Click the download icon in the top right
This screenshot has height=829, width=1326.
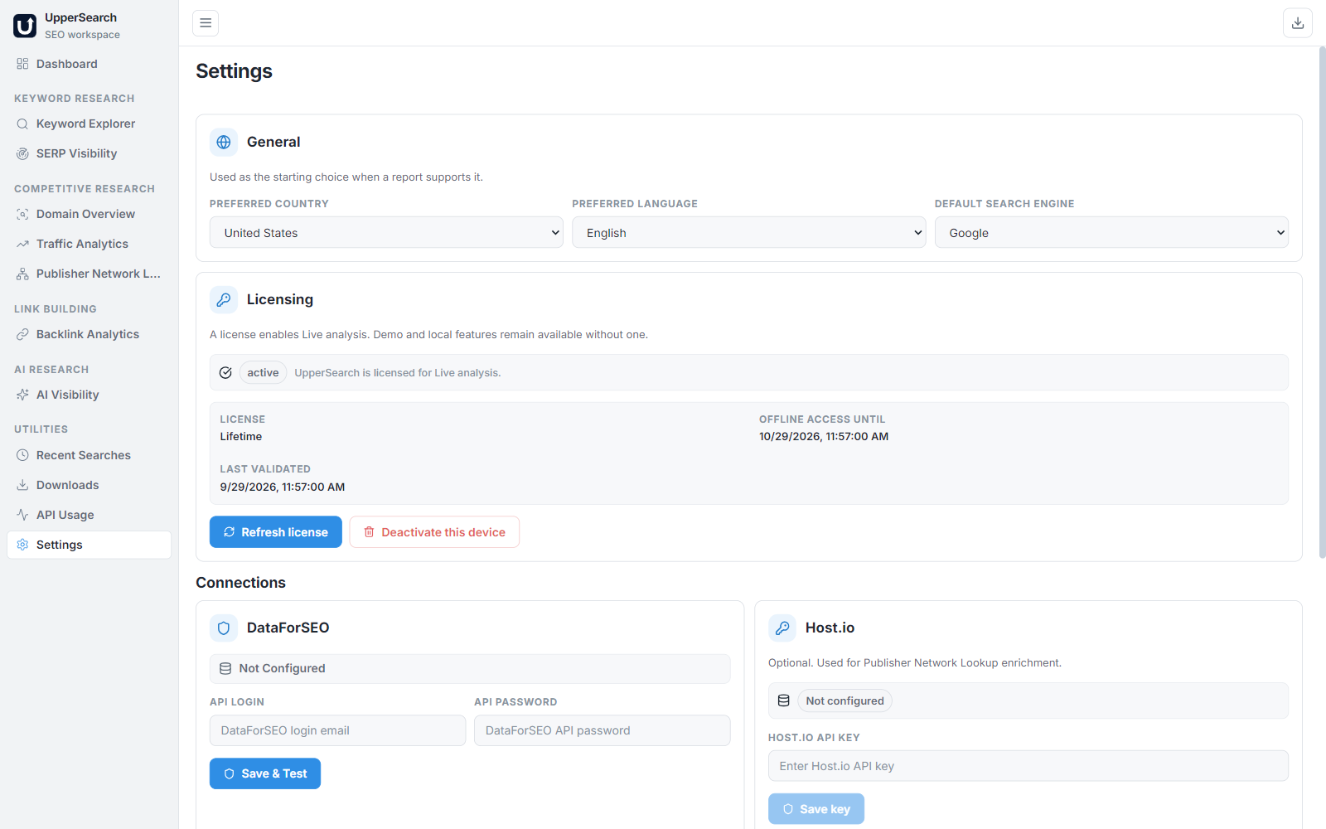click(1298, 23)
